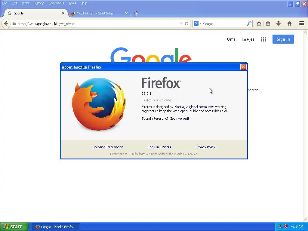The image size is (308, 231).
Task: Close the Mozilla Firefox Start Page tab
Action: tap(126, 13)
